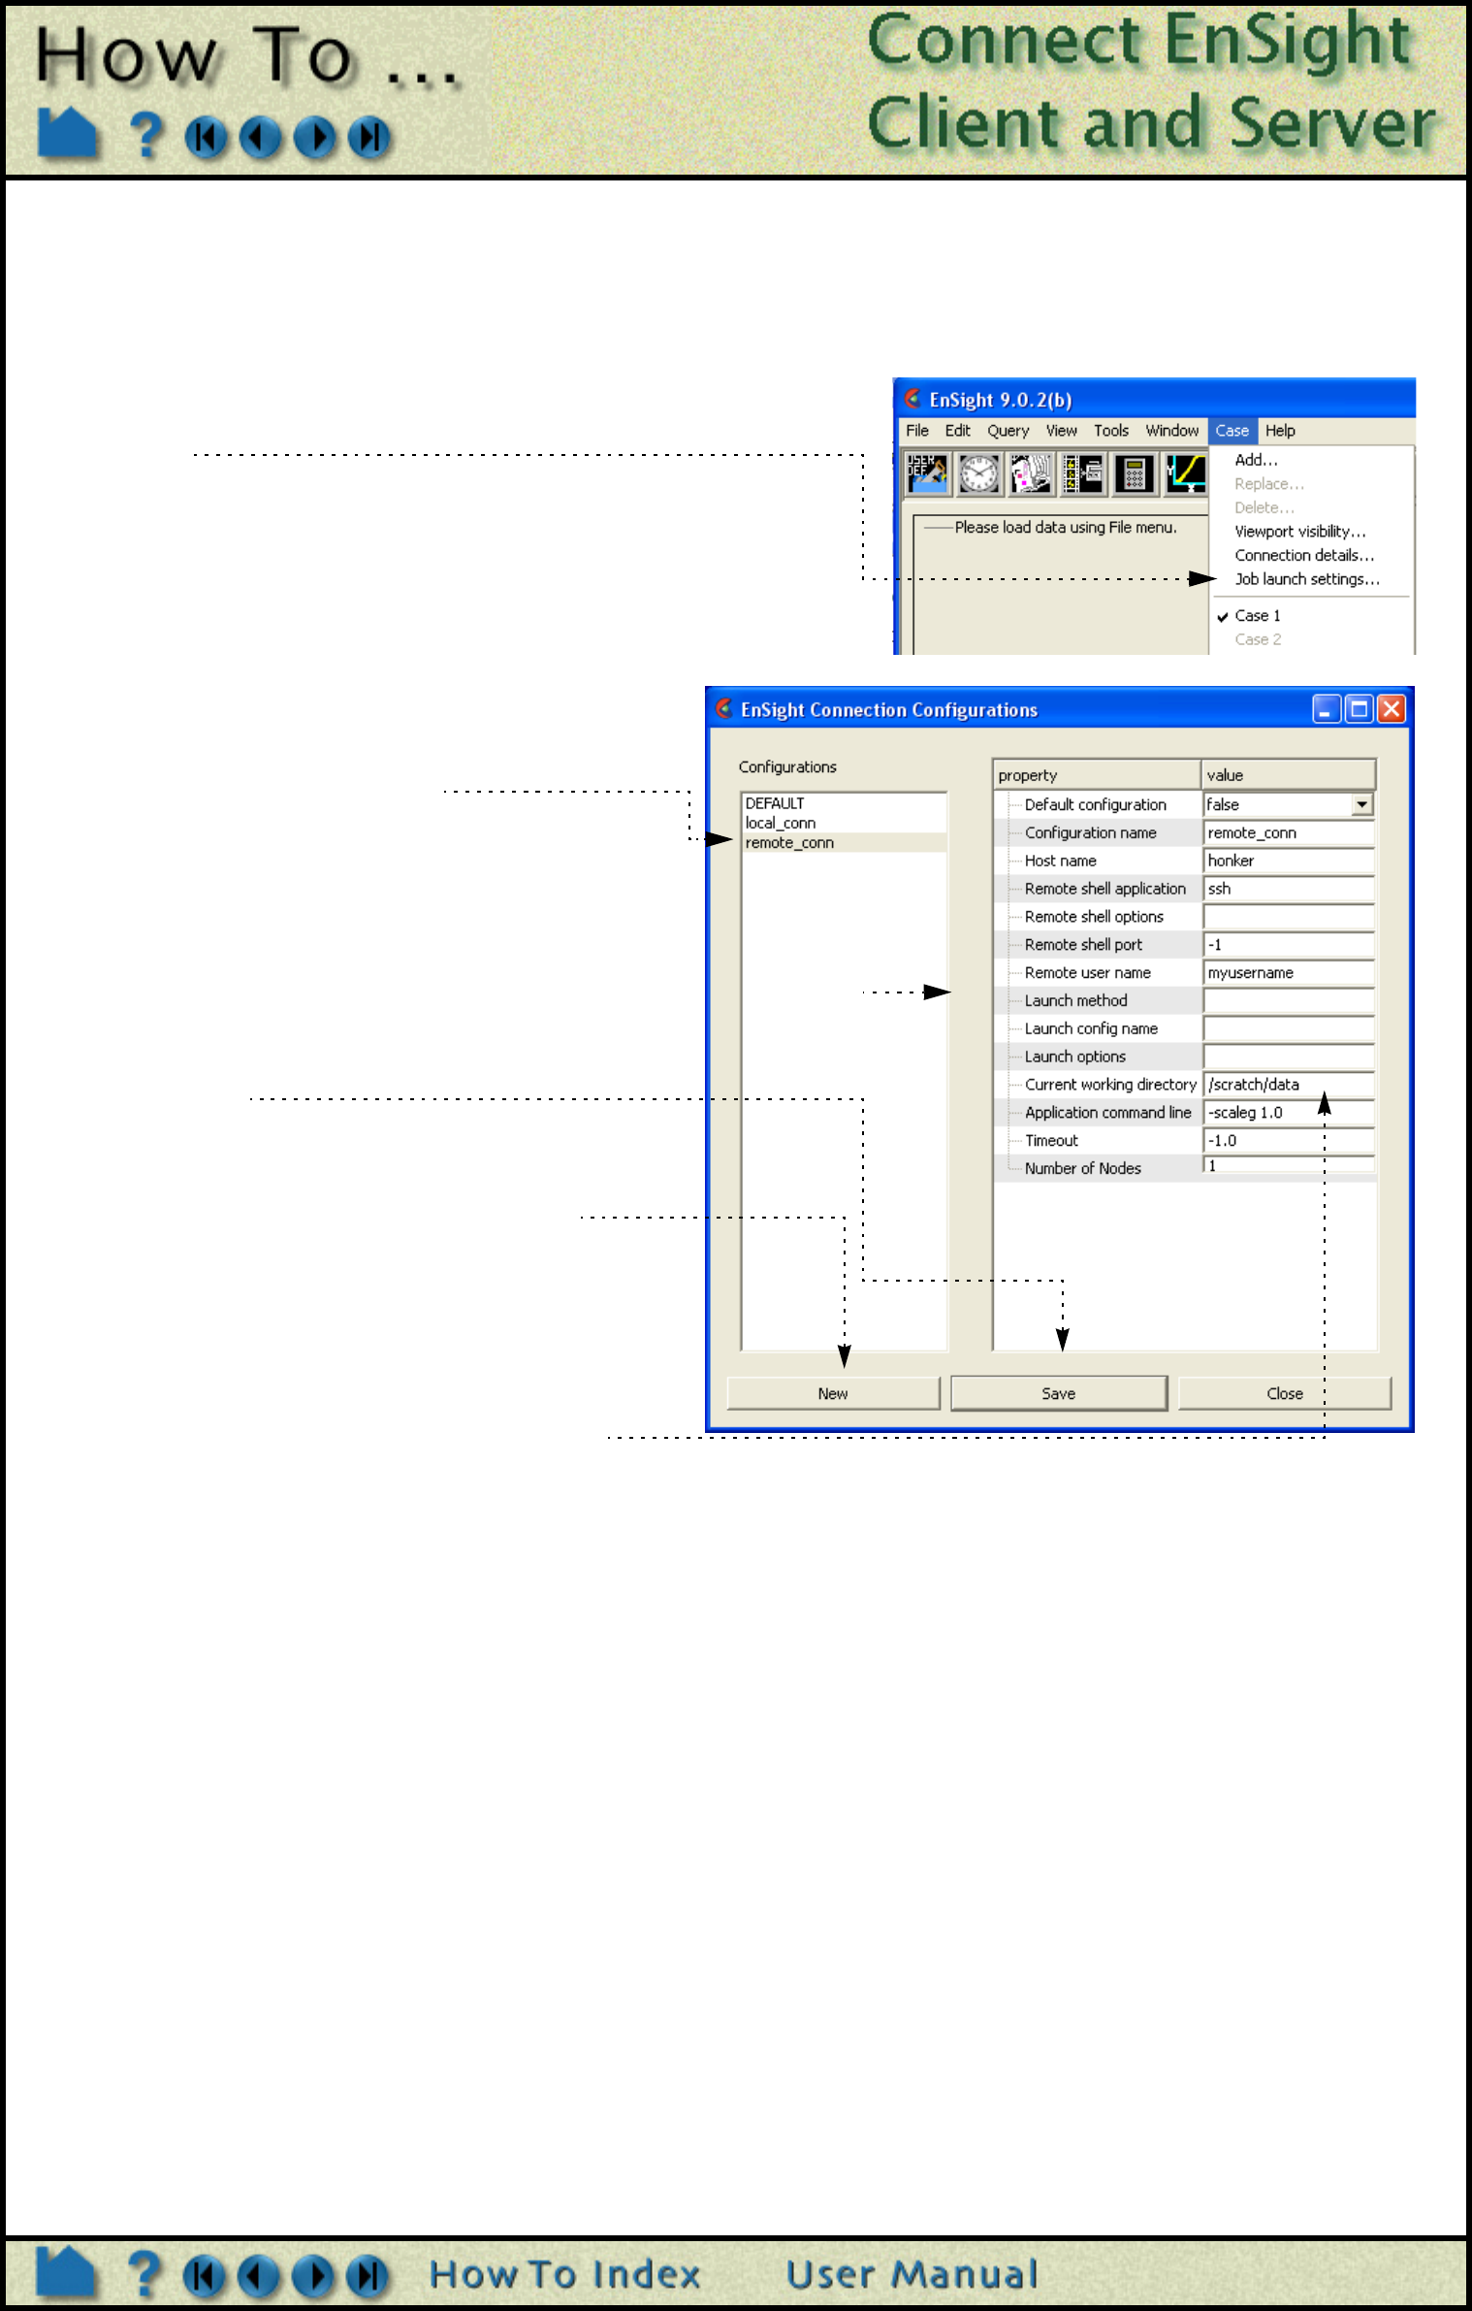Select Viewport visibility... menu entry
Screen dimensions: 1472x2311
pyautogui.click(x=1300, y=532)
